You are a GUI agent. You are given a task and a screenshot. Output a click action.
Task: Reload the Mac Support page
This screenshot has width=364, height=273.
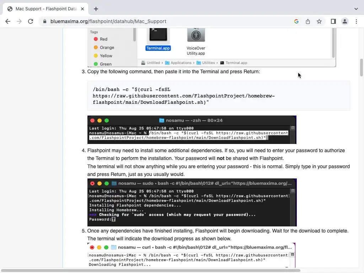click(31, 21)
